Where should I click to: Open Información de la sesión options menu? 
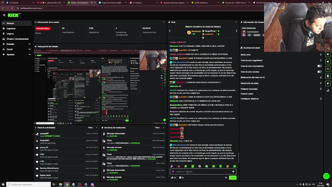(163, 22)
